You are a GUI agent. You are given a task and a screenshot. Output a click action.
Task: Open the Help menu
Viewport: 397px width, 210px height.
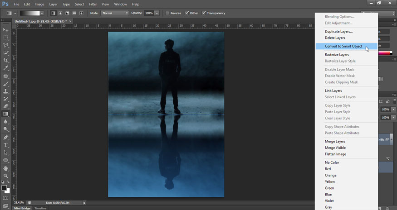pos(136,4)
